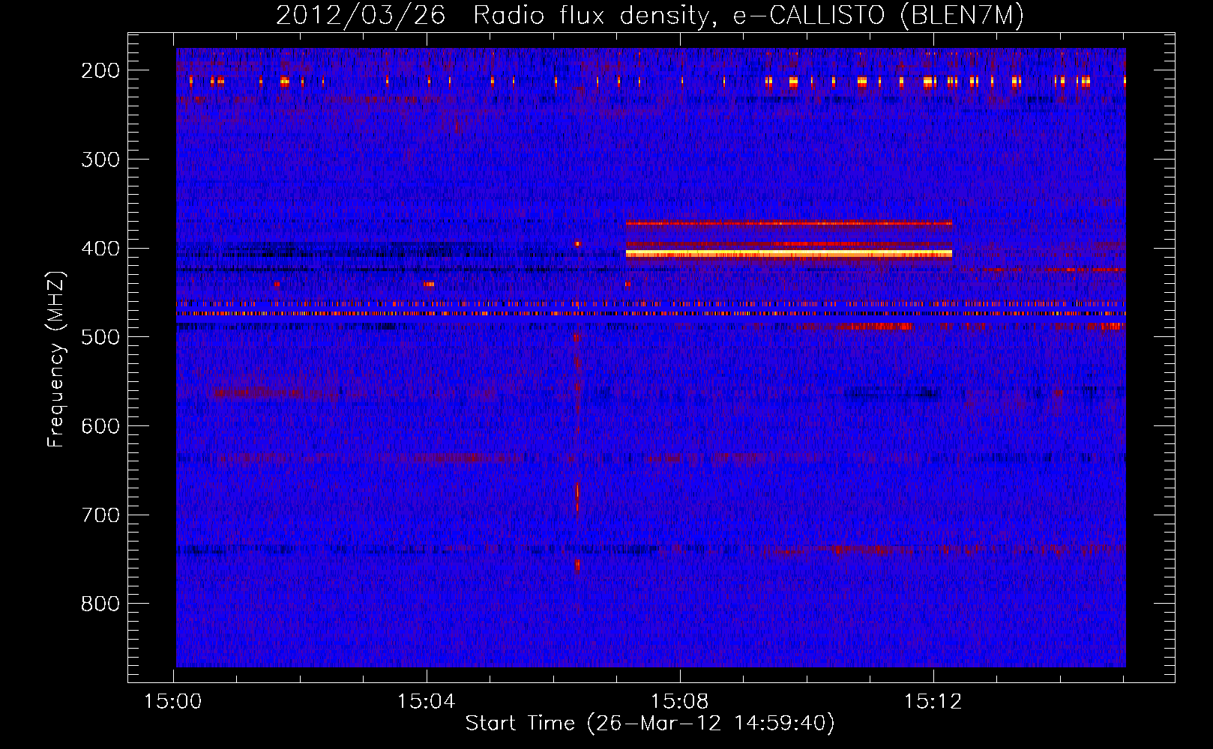Screen dimensions: 1213x749
Task: Select the 400 frequency tick label
Action: click(x=100, y=249)
